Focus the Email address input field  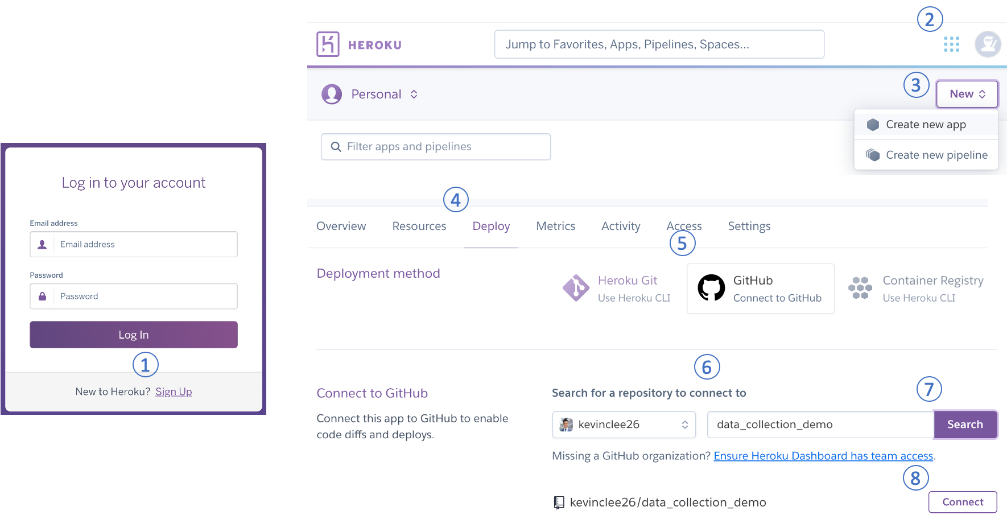(134, 244)
